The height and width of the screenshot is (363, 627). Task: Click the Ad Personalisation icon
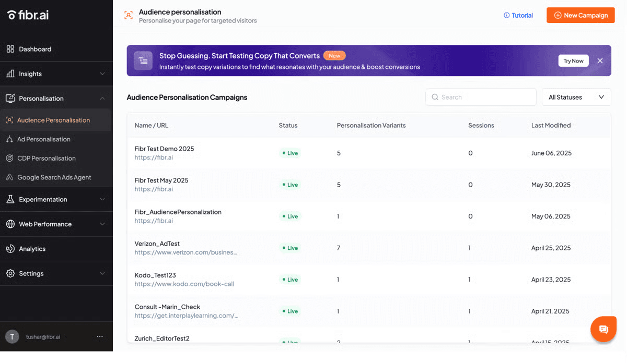(x=9, y=139)
